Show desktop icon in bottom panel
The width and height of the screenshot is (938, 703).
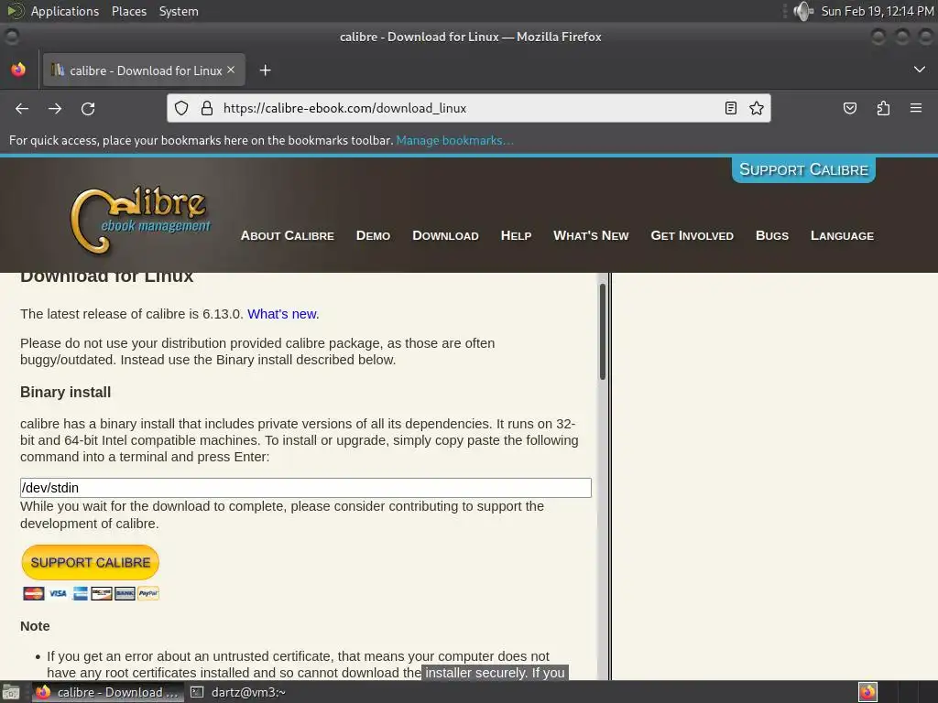[x=11, y=692]
